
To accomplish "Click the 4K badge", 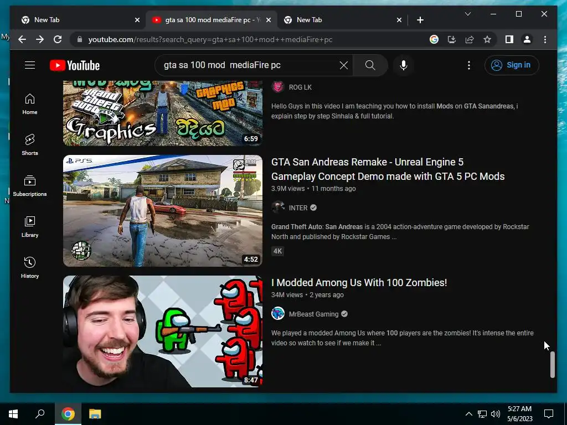I will tap(278, 251).
